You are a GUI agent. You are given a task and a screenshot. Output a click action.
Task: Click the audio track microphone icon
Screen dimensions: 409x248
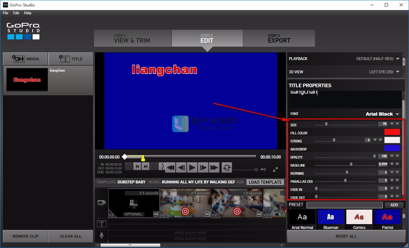[101, 236]
